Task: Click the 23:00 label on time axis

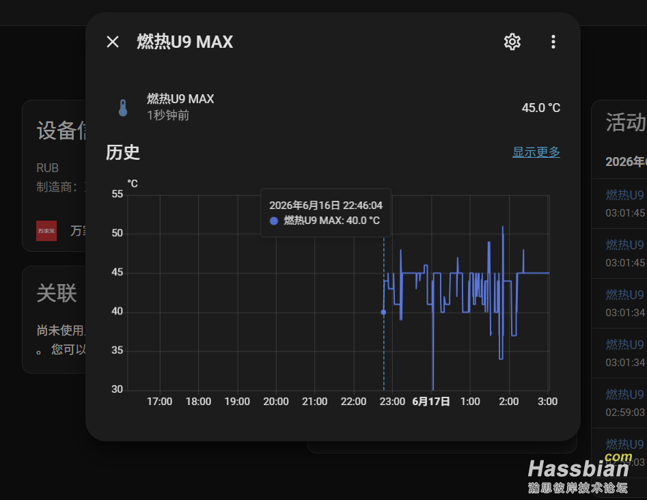Action: click(x=392, y=402)
